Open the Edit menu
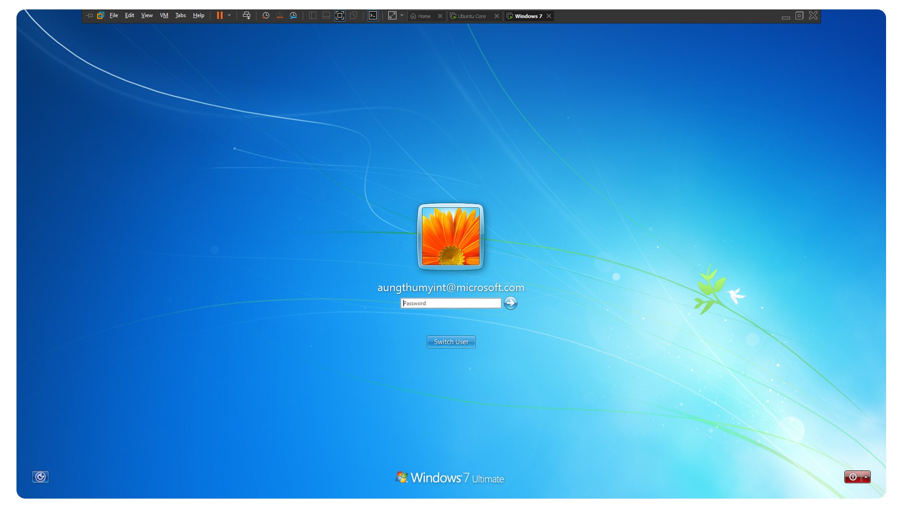The width and height of the screenshot is (903, 508). 130,16
